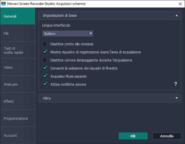This screenshot has width=185, height=144.
Task: Go to the Video settings tab
Action: pyautogui.click(x=17, y=67)
